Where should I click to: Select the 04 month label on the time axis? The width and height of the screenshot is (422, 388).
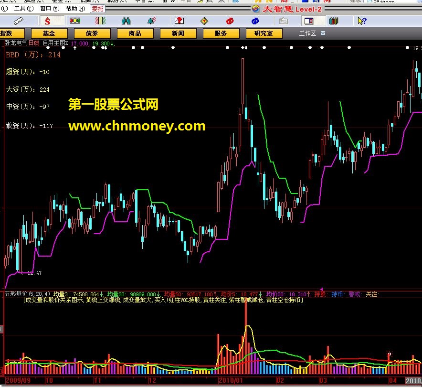tap(393, 380)
